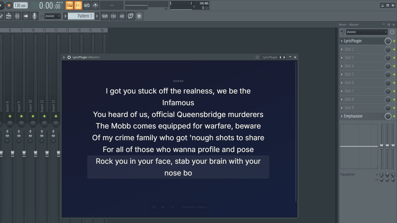Click the headphones icon beside (none) selector

coord(42,16)
